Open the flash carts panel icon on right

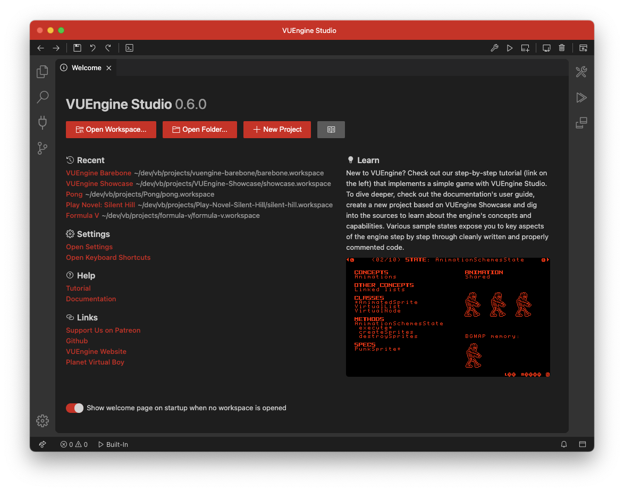[x=581, y=123]
